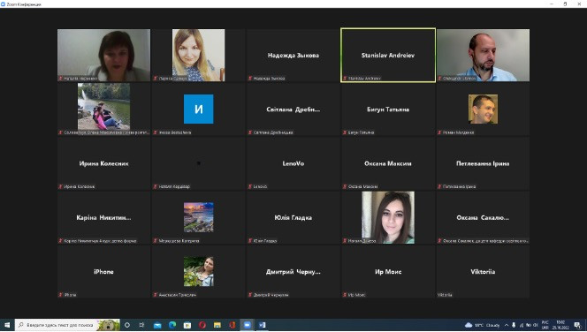Viewport: 587px width, 332px height.
Task: Select the Viktoriia participant tile
Action: [x=483, y=271]
